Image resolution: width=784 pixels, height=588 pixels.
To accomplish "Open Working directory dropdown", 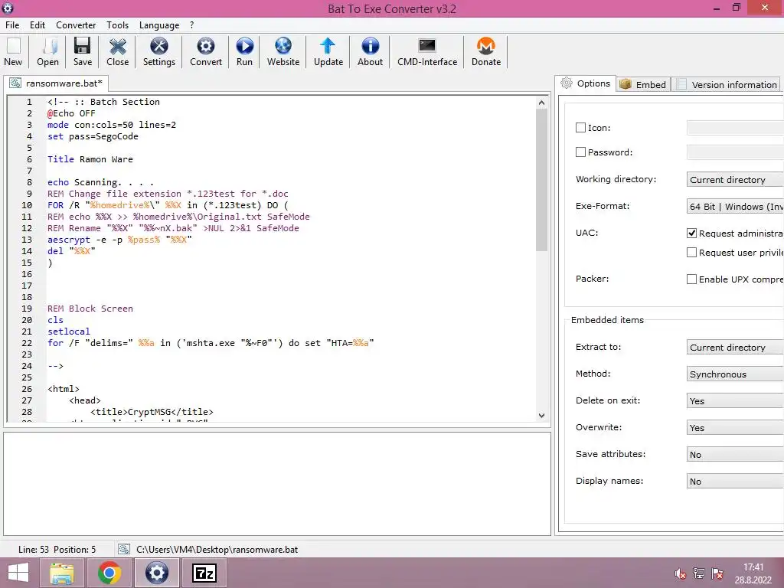I will pos(735,179).
